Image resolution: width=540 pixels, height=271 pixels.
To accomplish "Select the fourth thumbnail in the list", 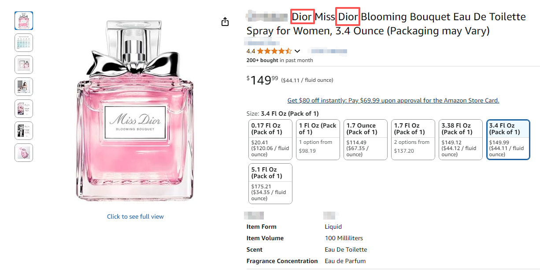I will pos(24,87).
